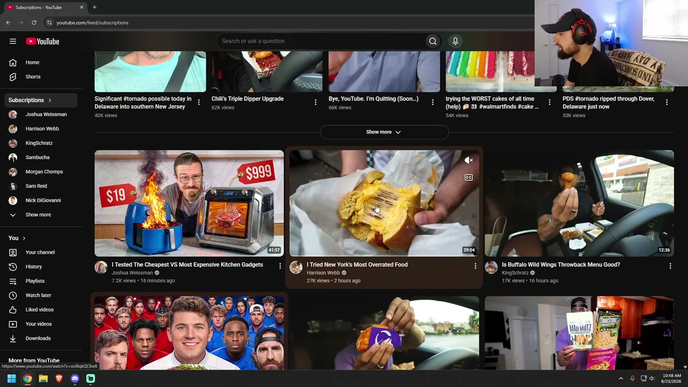Open the You section chevron
688x387 pixels.
click(24, 238)
